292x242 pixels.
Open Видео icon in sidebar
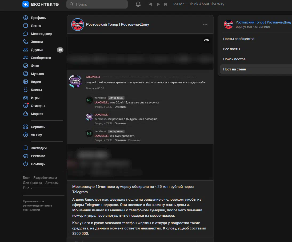coord(26,82)
